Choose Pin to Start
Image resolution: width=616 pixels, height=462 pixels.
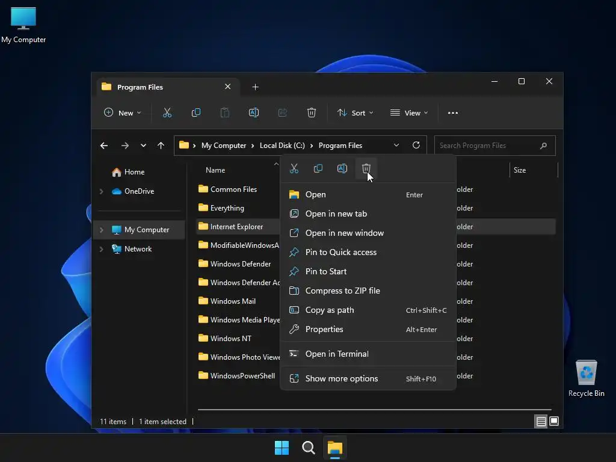[368, 271]
